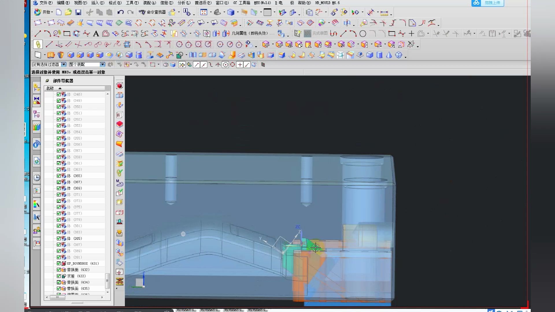Click the 拖拽上传 upload button

[x=488, y=3]
